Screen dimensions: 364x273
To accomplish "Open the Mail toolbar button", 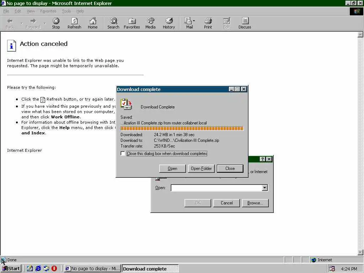I will (x=189, y=23).
